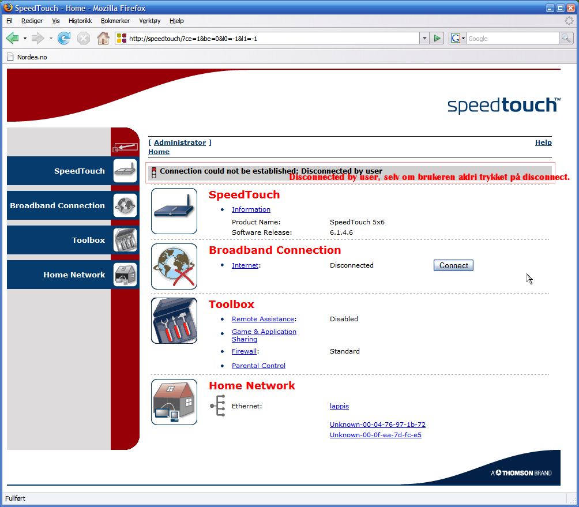Click the search magnifier icon
Image resolution: width=579 pixels, height=507 pixels.
tap(566, 38)
